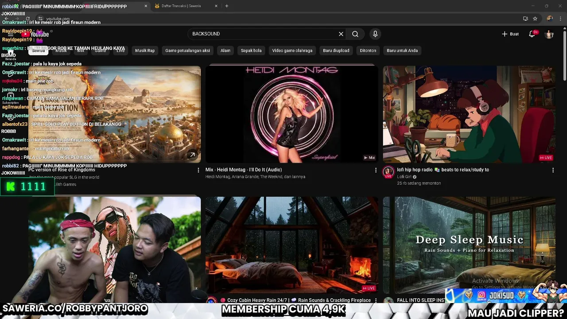Click the Buat create button
The width and height of the screenshot is (567, 319).
click(x=510, y=34)
